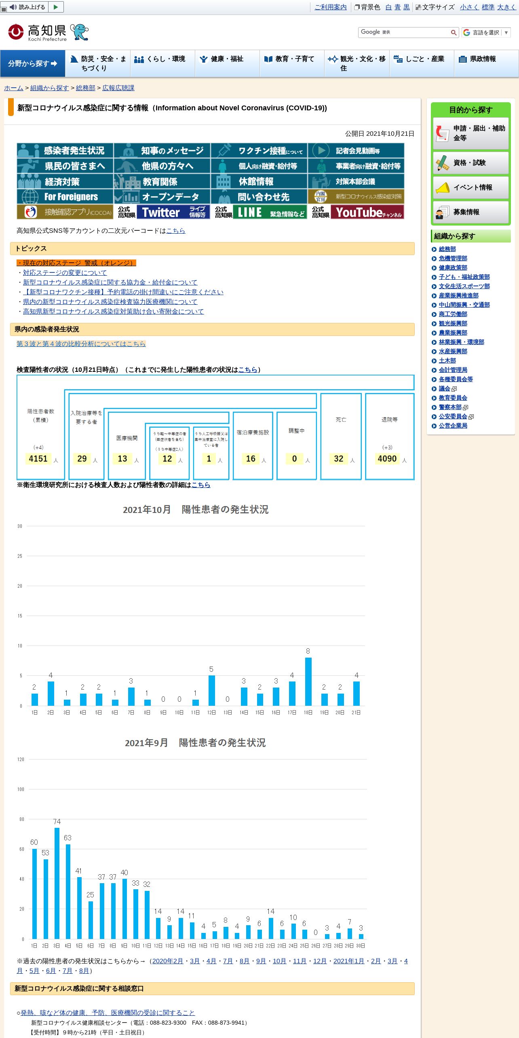Click 知事のメッセージ banner
Viewport: 519px width, 1038px height.
coord(162,150)
